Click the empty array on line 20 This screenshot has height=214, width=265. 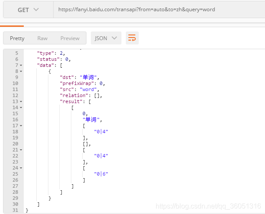[85, 144]
